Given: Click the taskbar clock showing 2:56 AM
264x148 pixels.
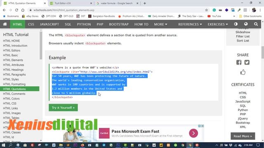Looking at the screenshot, I should 248,145.
